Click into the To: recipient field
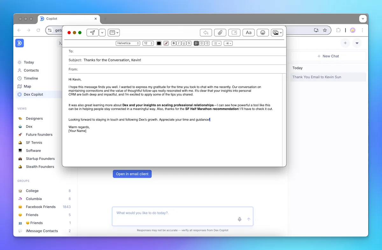 tap(177, 51)
